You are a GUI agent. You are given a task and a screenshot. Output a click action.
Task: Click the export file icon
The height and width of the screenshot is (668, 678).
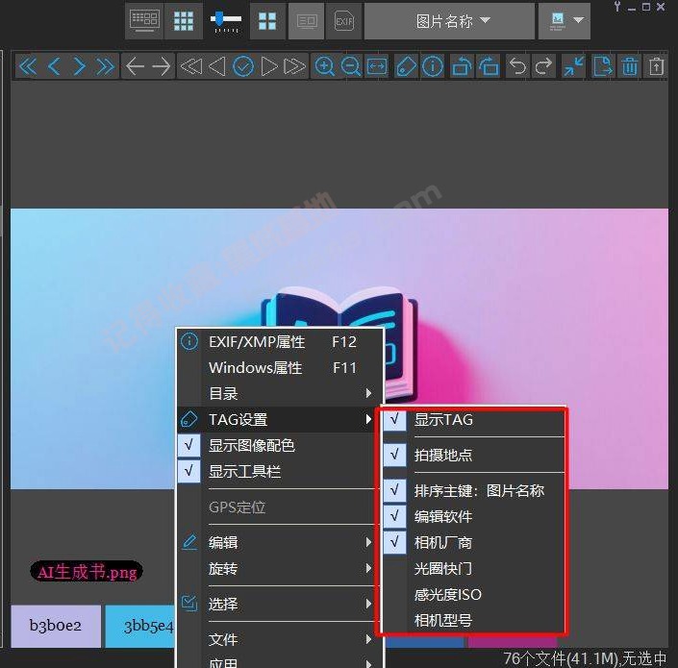click(603, 66)
